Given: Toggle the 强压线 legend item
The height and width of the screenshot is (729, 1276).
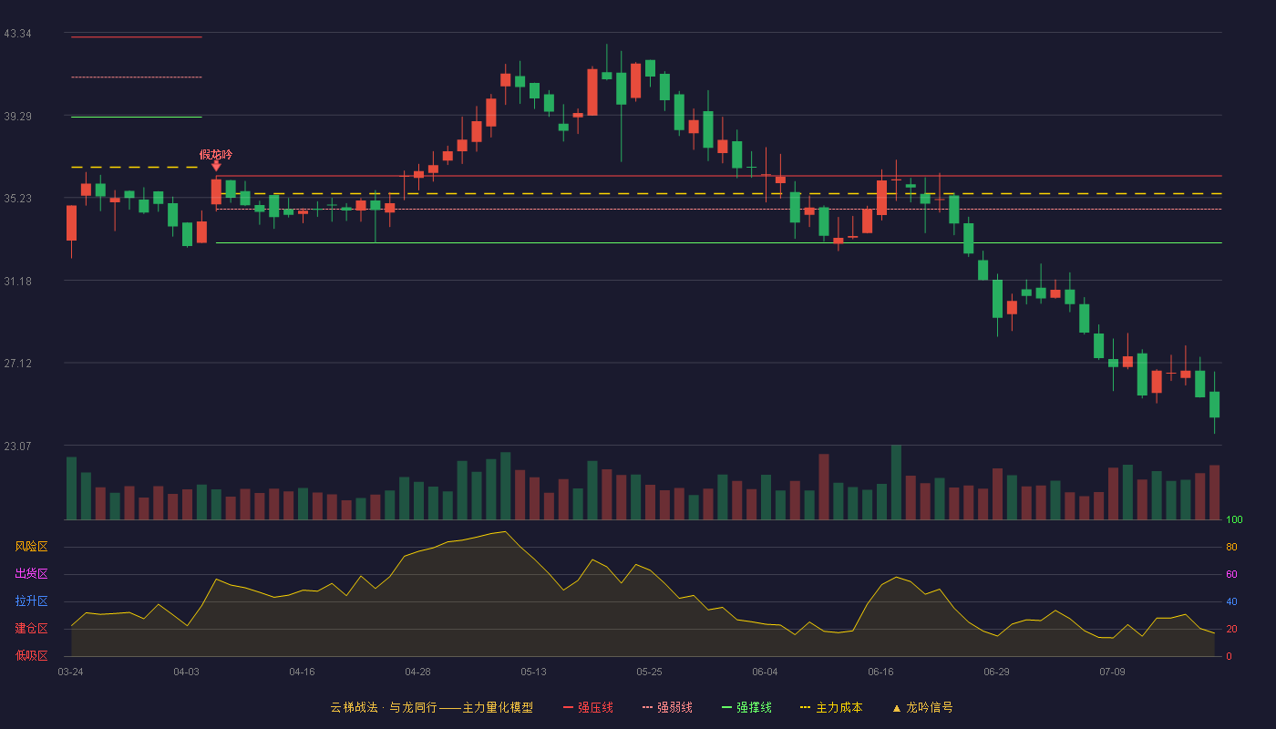Looking at the screenshot, I should pyautogui.click(x=588, y=707).
